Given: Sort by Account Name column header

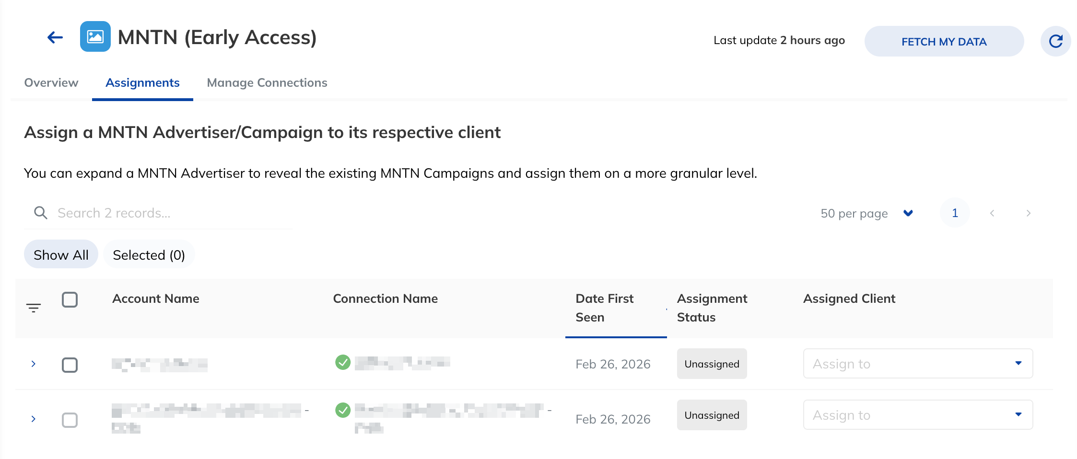Looking at the screenshot, I should pyautogui.click(x=156, y=298).
